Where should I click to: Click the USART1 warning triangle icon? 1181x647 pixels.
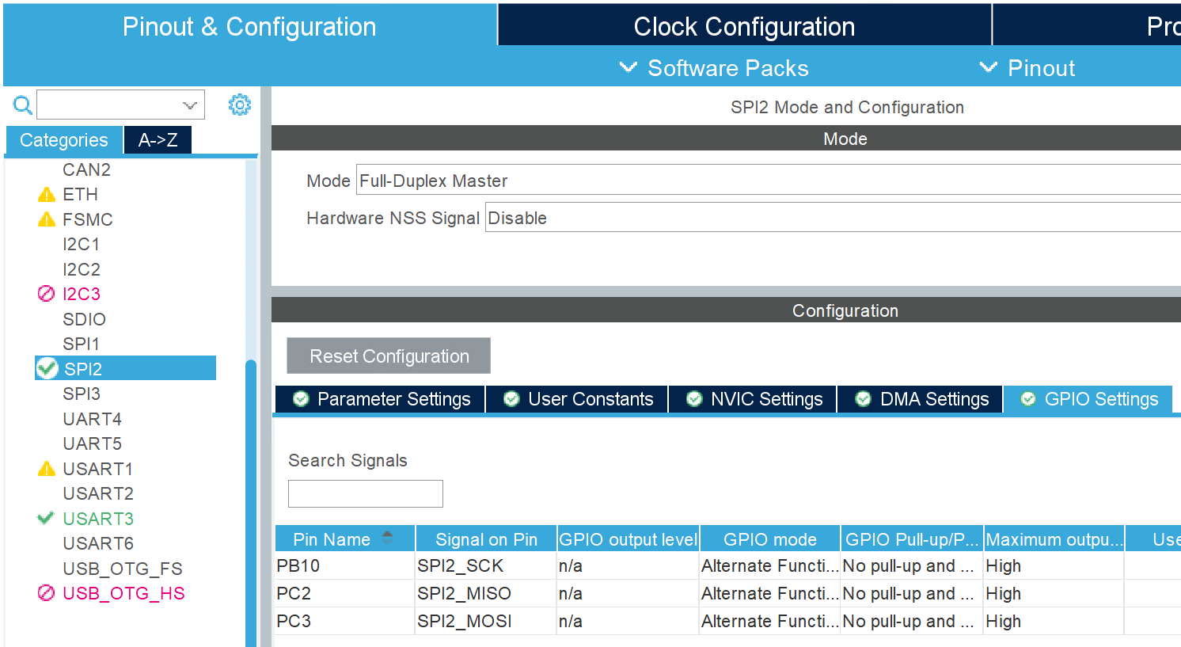[47, 469]
